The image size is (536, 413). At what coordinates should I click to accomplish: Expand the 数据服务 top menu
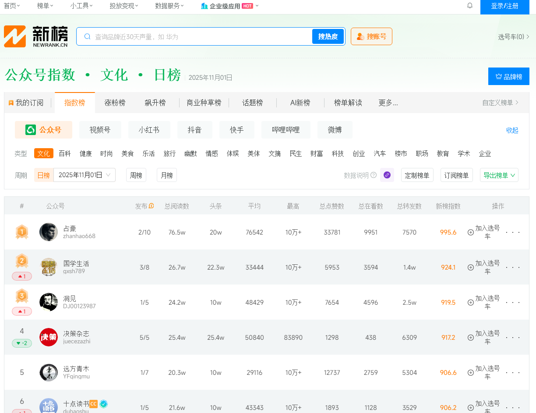click(169, 6)
